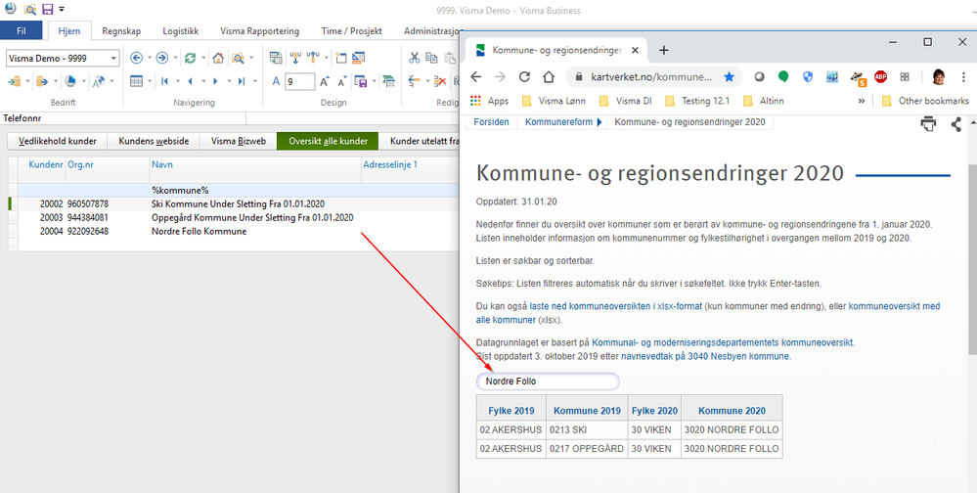Go to the previous record arrow
The height and width of the screenshot is (493, 977).
190,81
